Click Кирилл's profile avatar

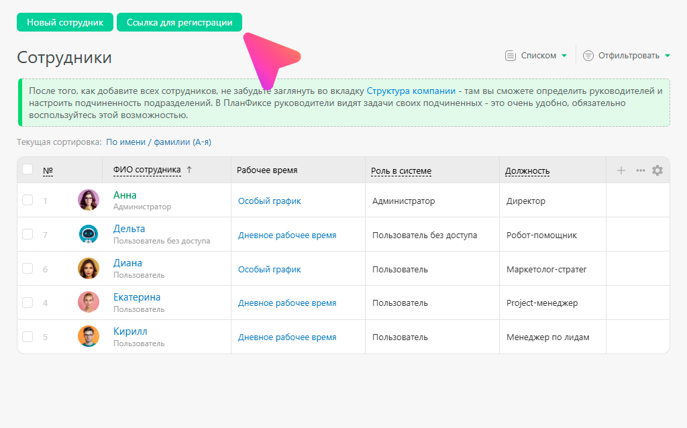[89, 336]
